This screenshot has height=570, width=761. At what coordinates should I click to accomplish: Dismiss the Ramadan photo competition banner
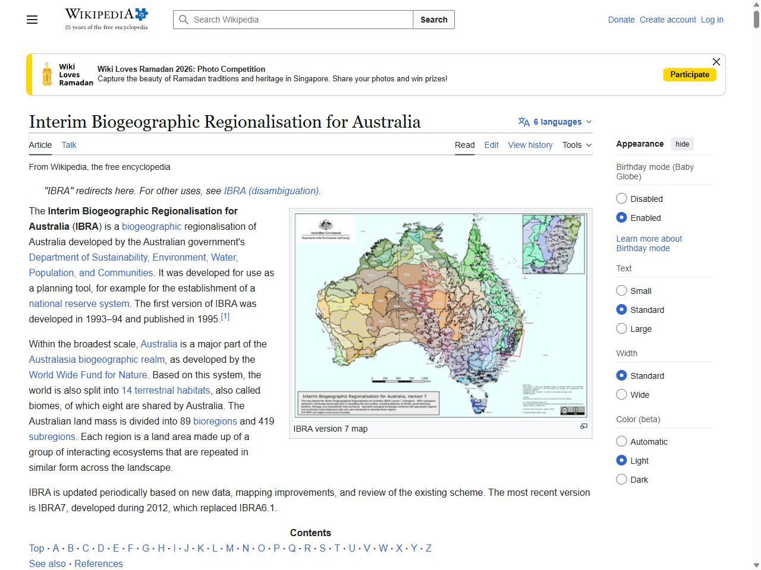pyautogui.click(x=716, y=62)
